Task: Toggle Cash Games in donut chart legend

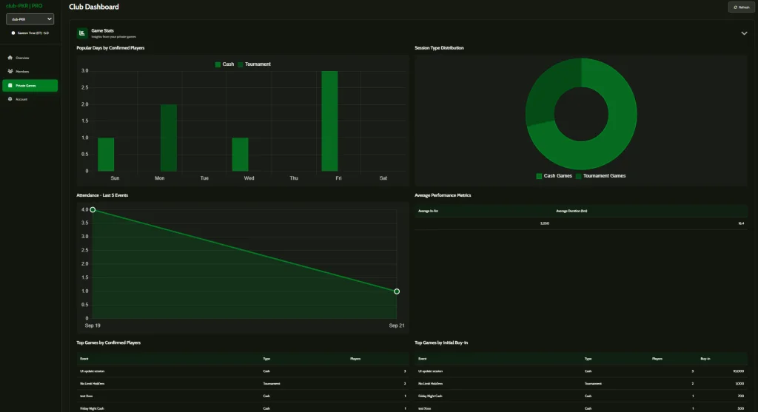Action: tap(554, 176)
